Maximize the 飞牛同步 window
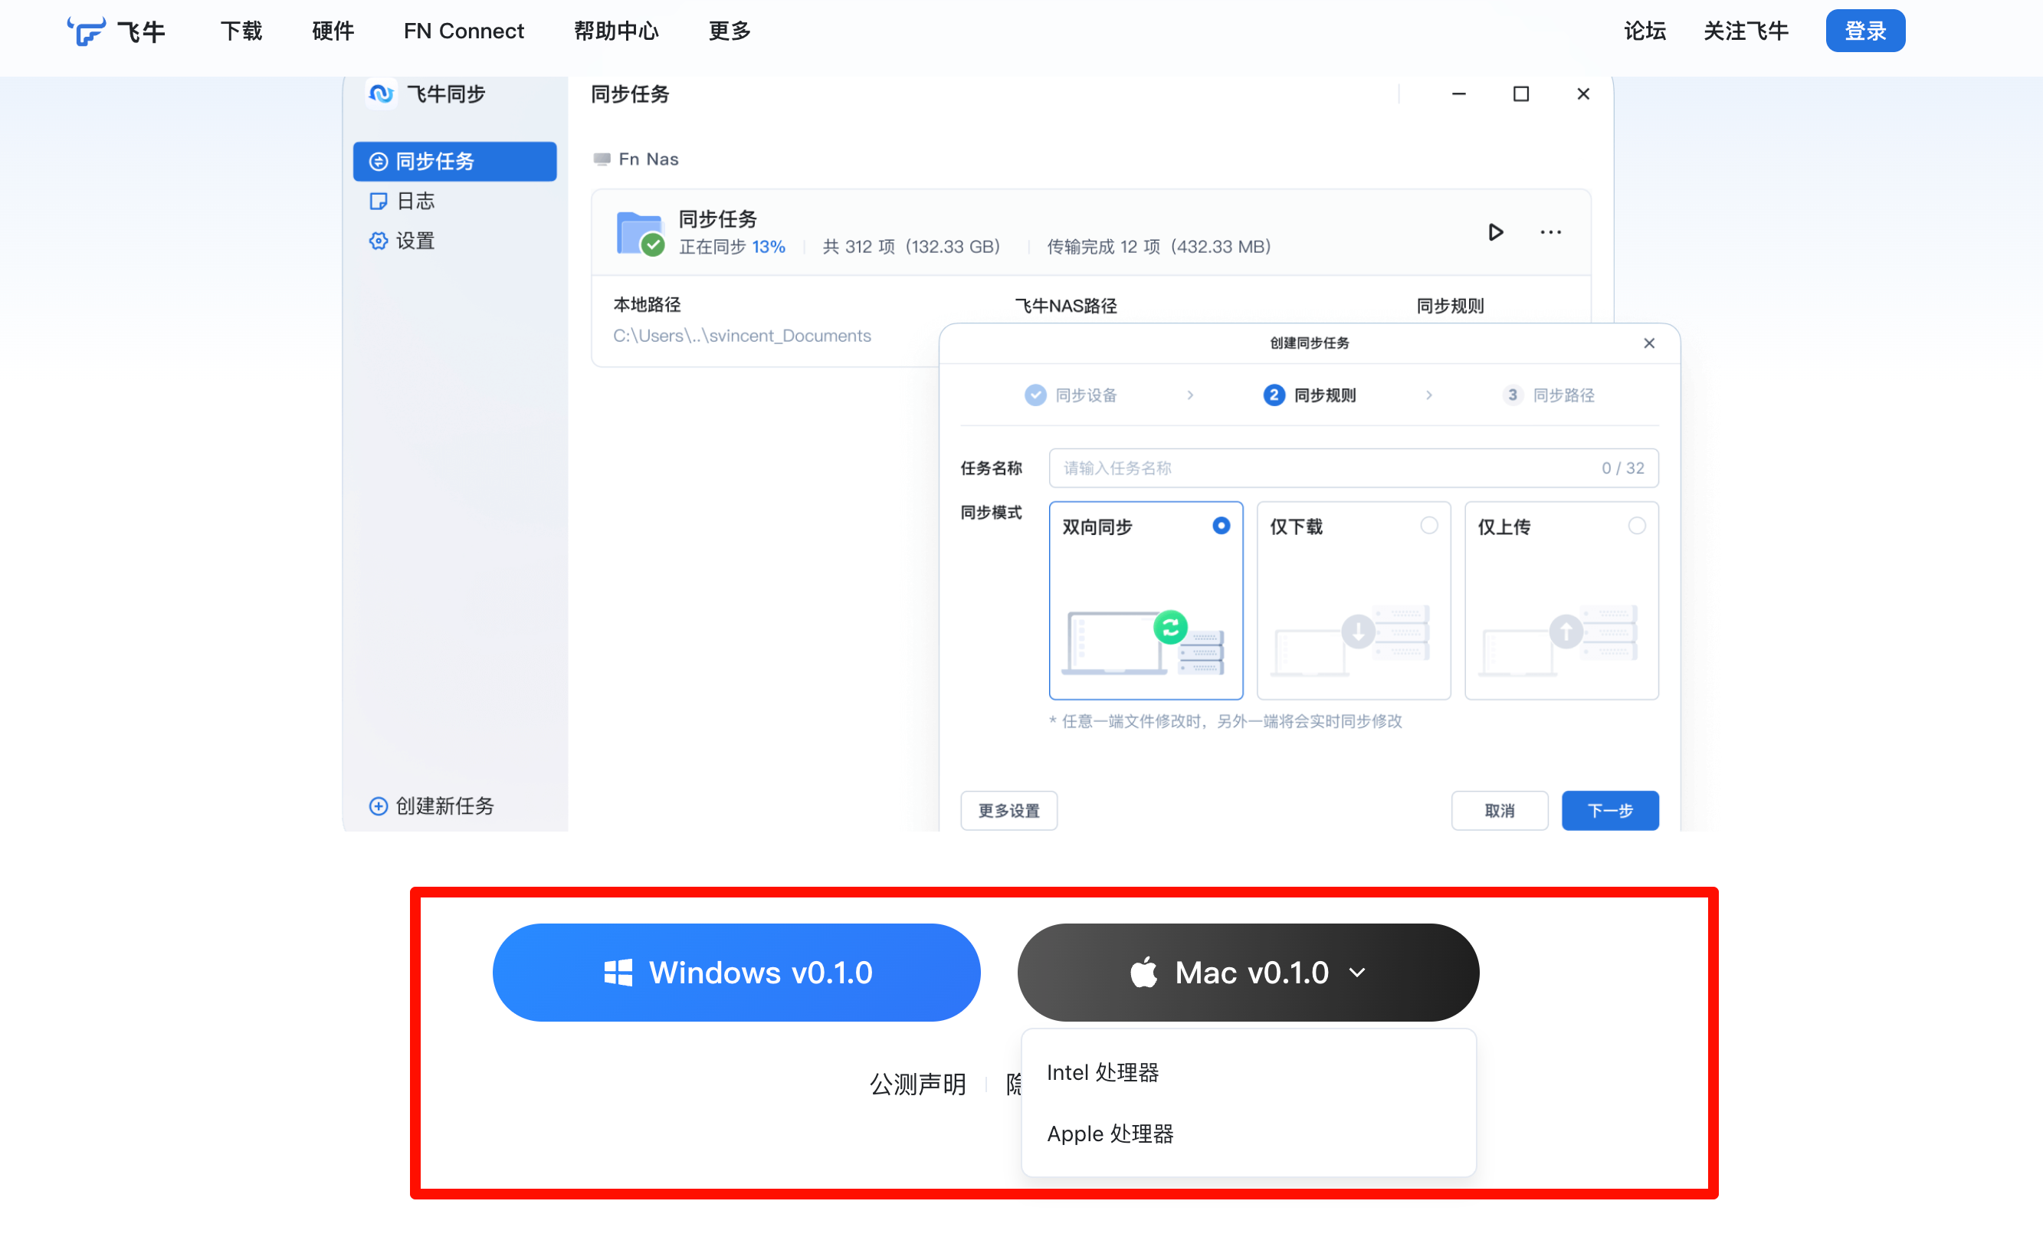Screen dimensions: 2043x1237 [x=1520, y=94]
